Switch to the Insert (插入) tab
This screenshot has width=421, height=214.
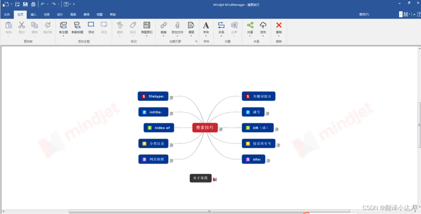point(33,15)
